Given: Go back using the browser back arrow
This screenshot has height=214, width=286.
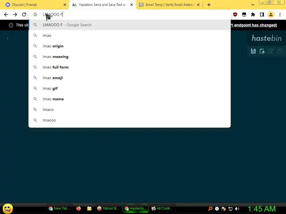Looking at the screenshot, I should (6, 14).
